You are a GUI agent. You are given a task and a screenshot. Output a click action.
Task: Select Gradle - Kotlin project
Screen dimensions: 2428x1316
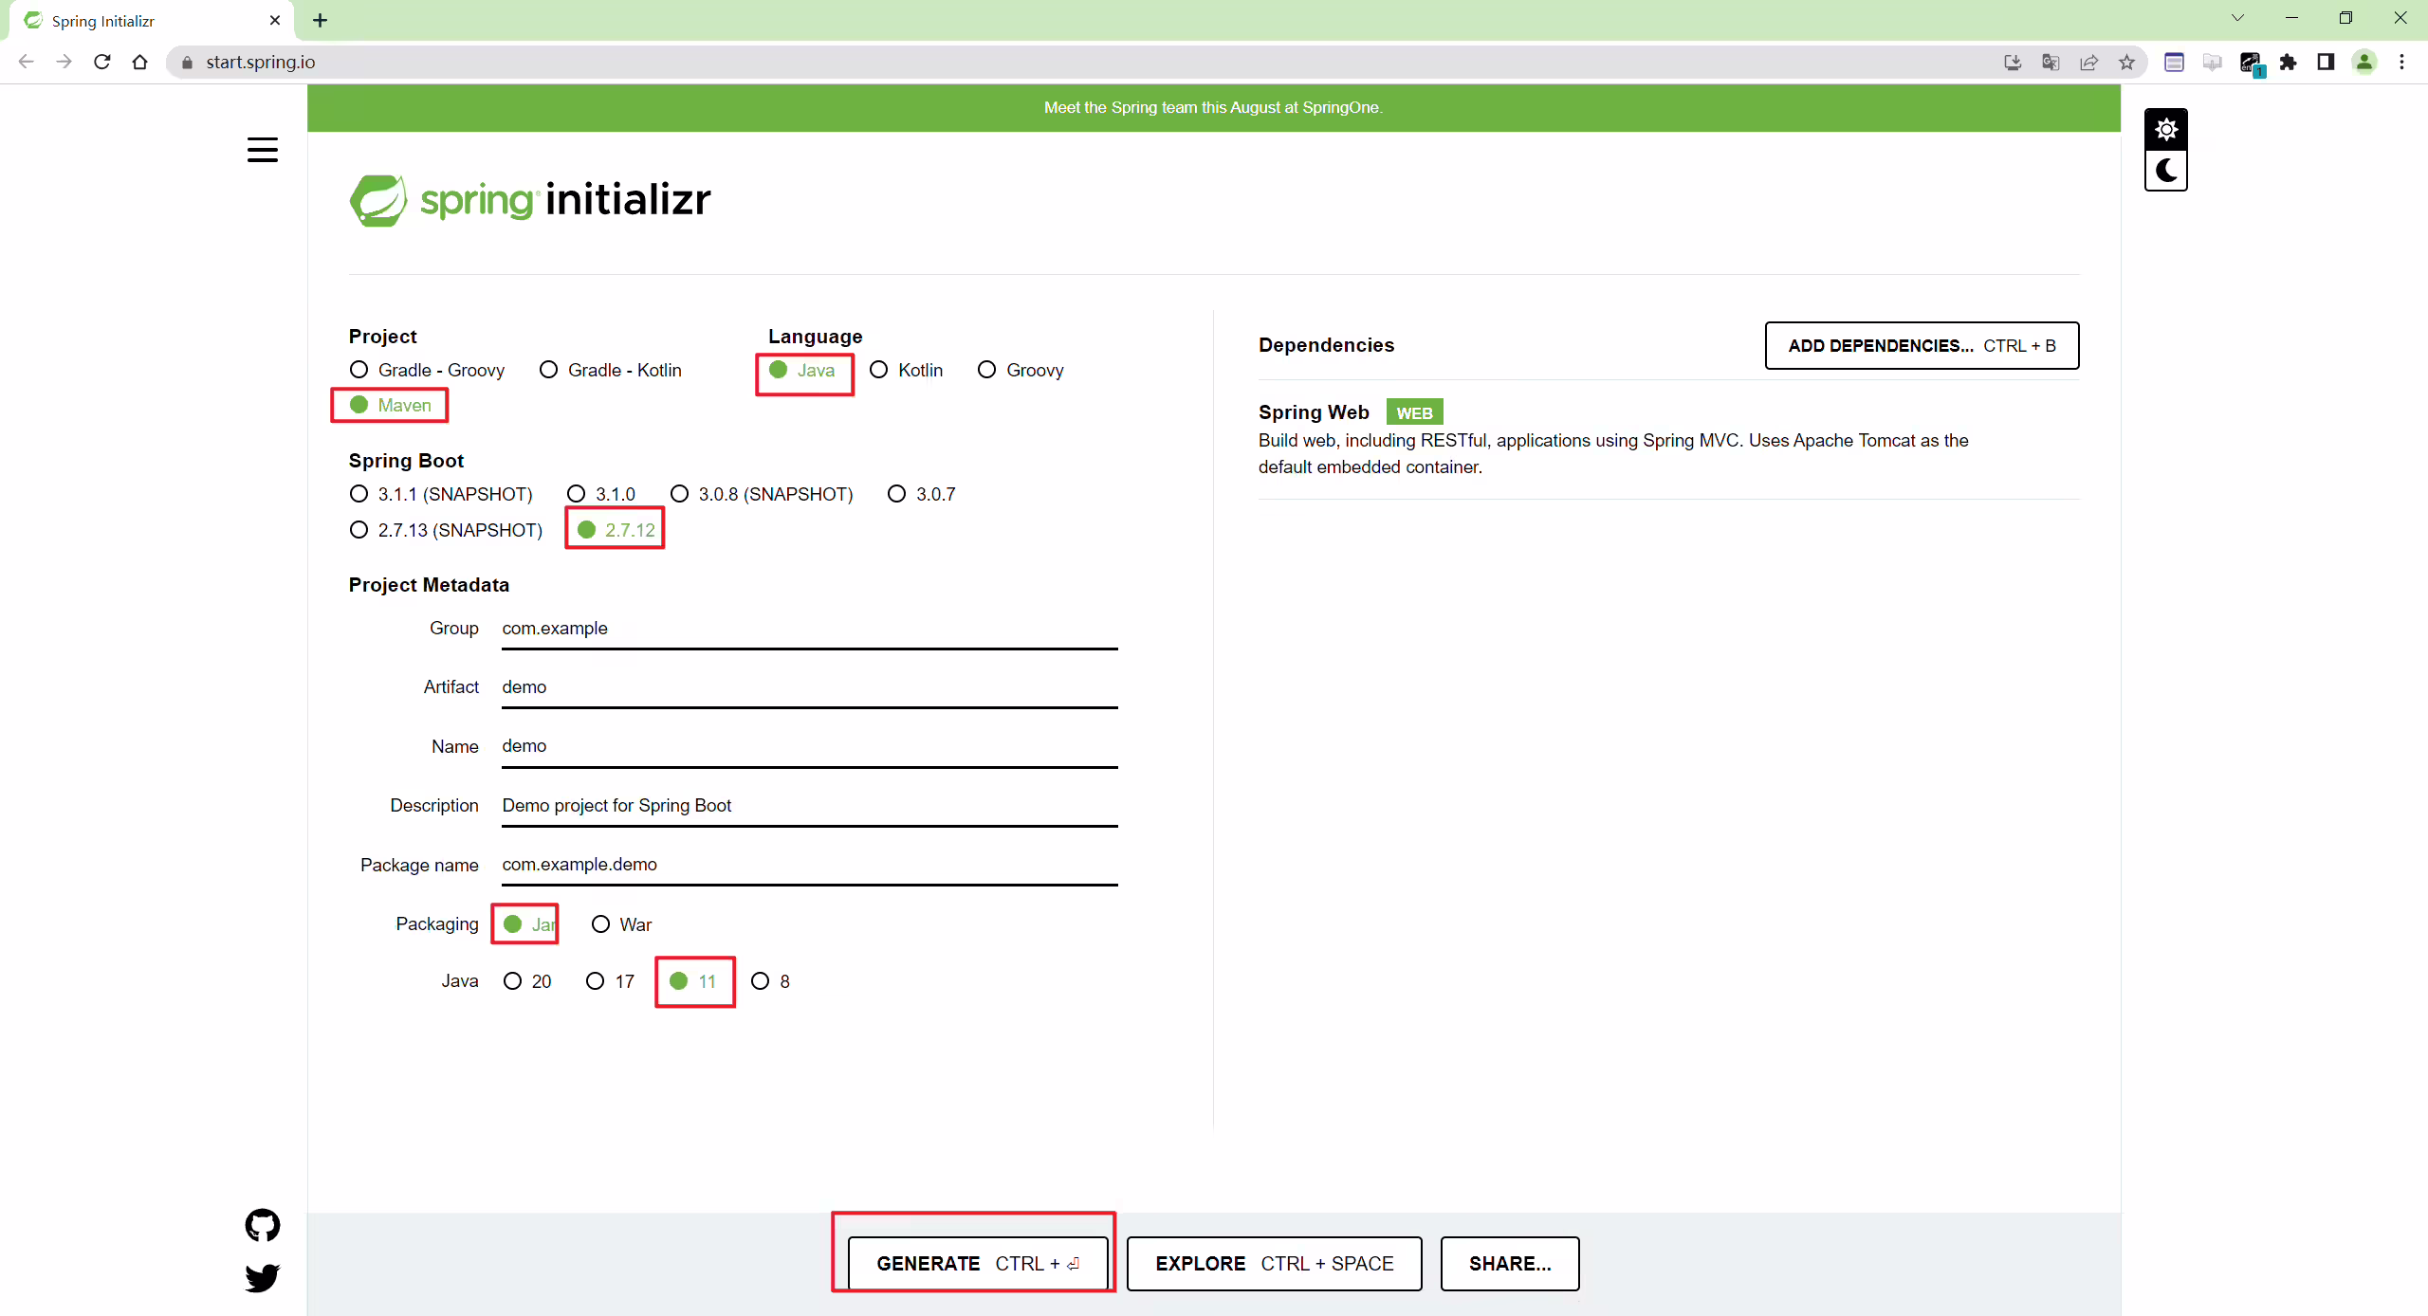610,370
